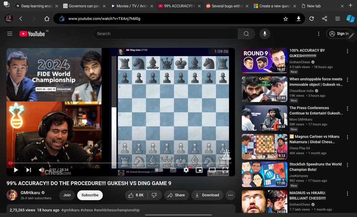
Task: Click the search magnifier button
Action: [x=246, y=34]
